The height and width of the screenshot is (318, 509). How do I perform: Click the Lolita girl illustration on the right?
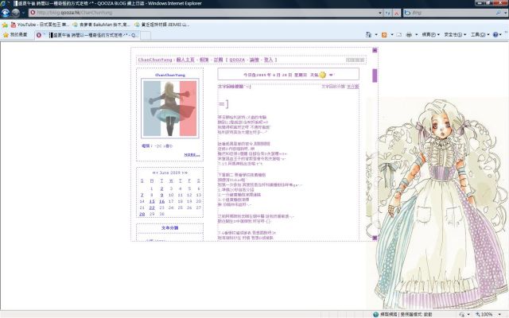pyautogui.click(x=437, y=203)
